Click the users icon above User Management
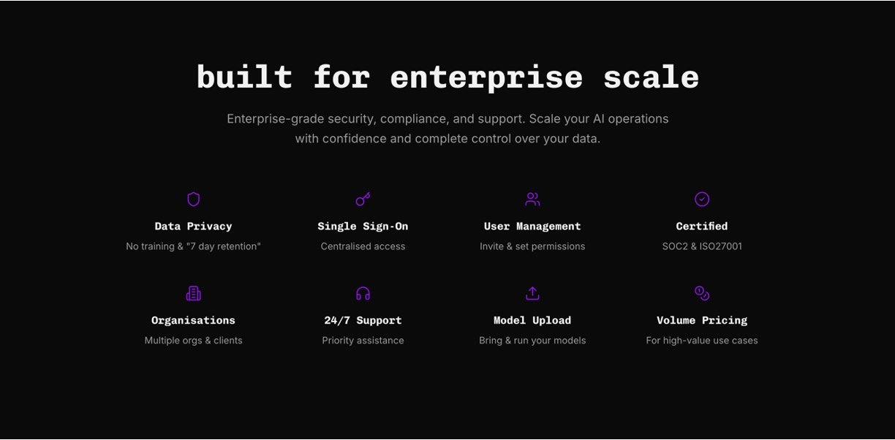The height and width of the screenshot is (440, 895). click(532, 200)
